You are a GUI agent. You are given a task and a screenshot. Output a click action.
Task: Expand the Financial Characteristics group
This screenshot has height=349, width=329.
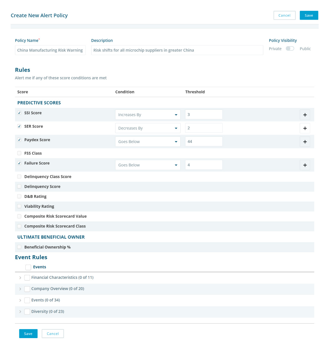[x=20, y=278]
